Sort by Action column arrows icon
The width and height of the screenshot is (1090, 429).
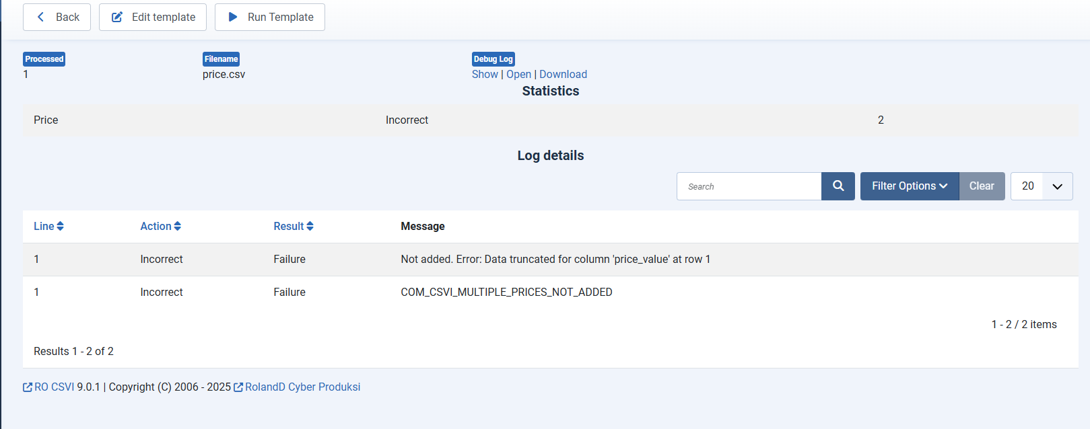(178, 227)
